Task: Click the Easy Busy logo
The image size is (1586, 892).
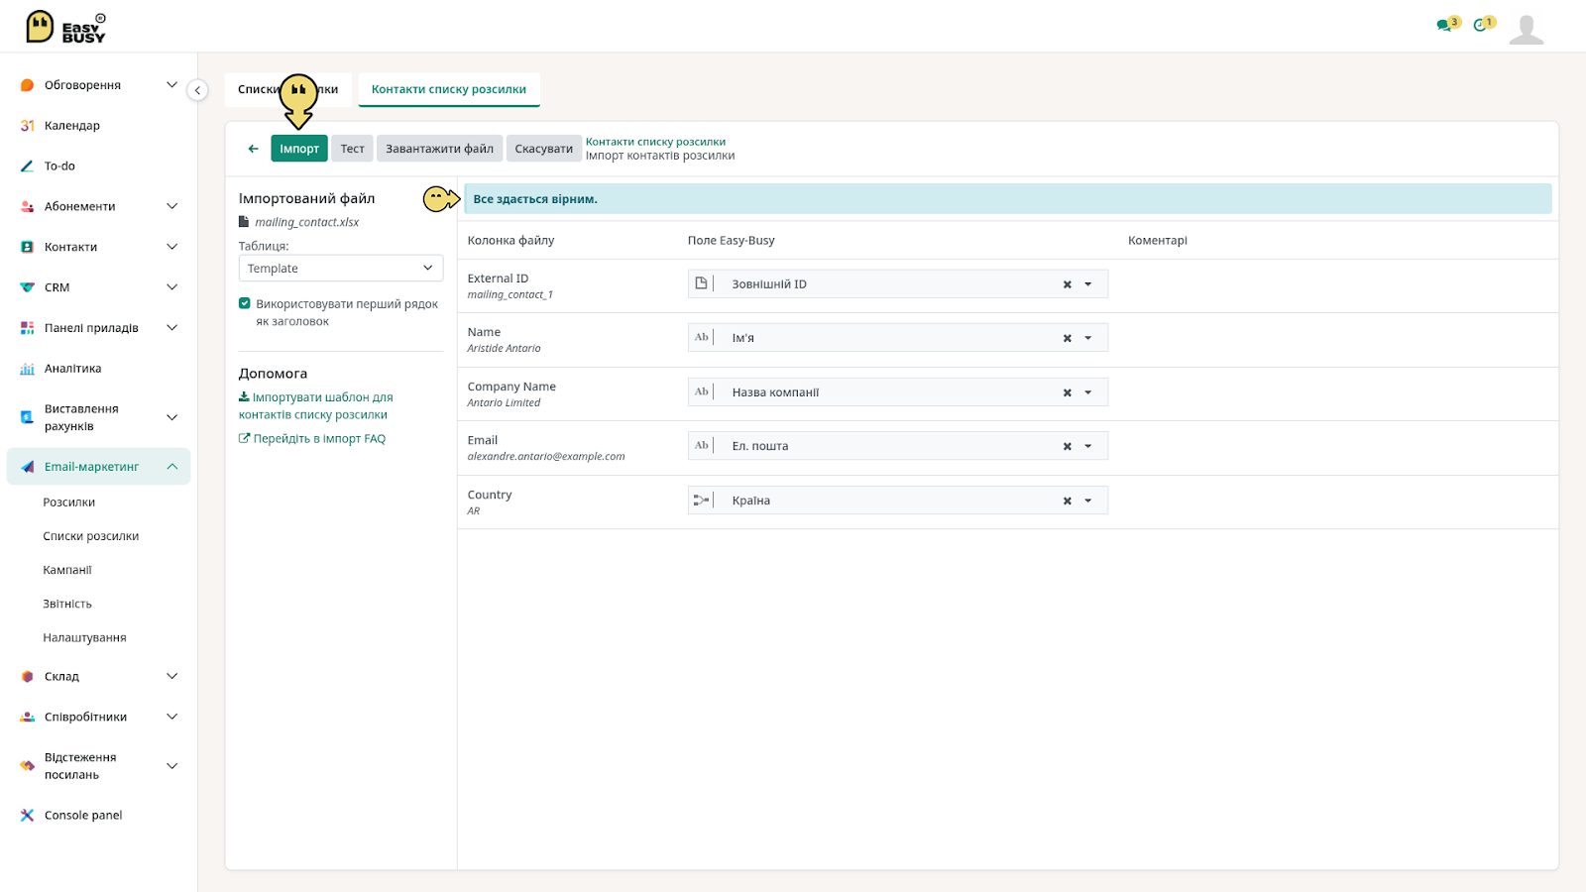Action: (x=65, y=27)
